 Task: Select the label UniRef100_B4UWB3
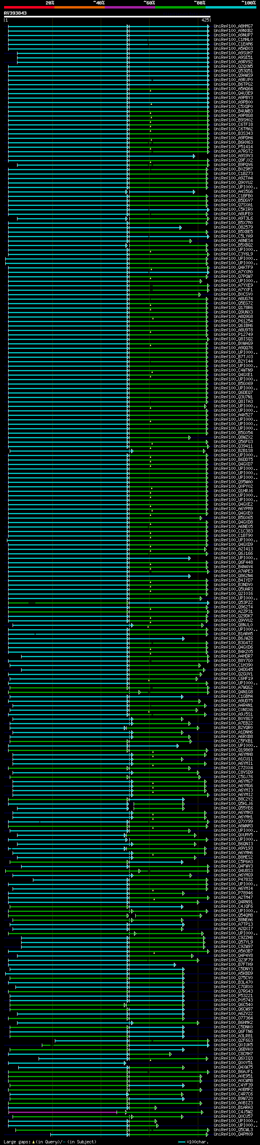(233, 111)
